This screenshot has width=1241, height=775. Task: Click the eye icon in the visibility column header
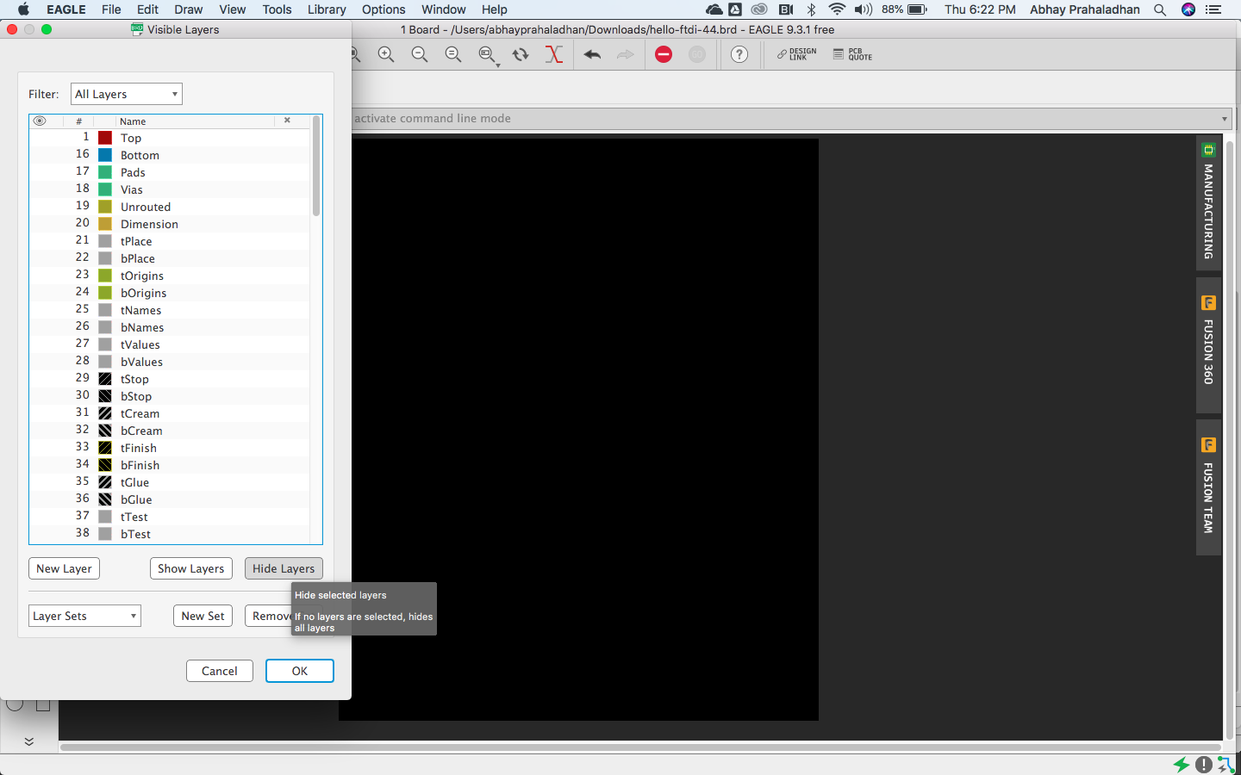pyautogui.click(x=40, y=121)
